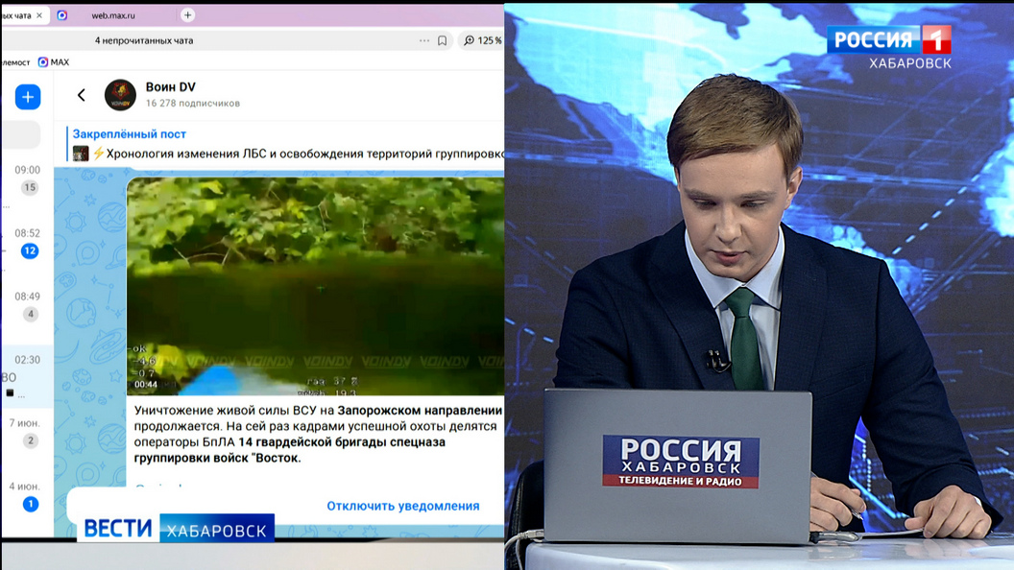1014x570 pixels.
Task: Select the chat from 02:30
Action: tap(28, 376)
